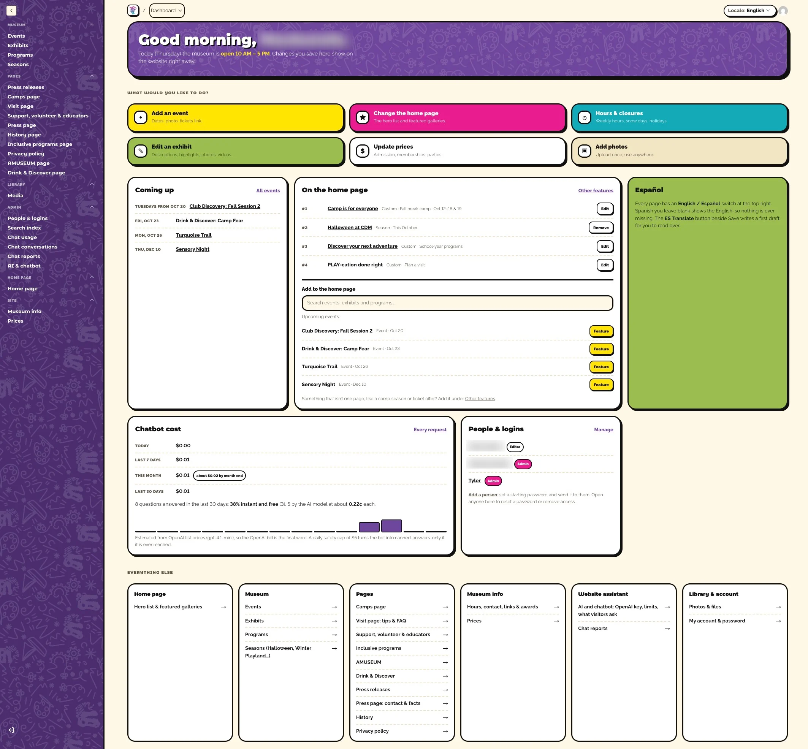Click Remove for Halloween at CDM

tap(601, 228)
